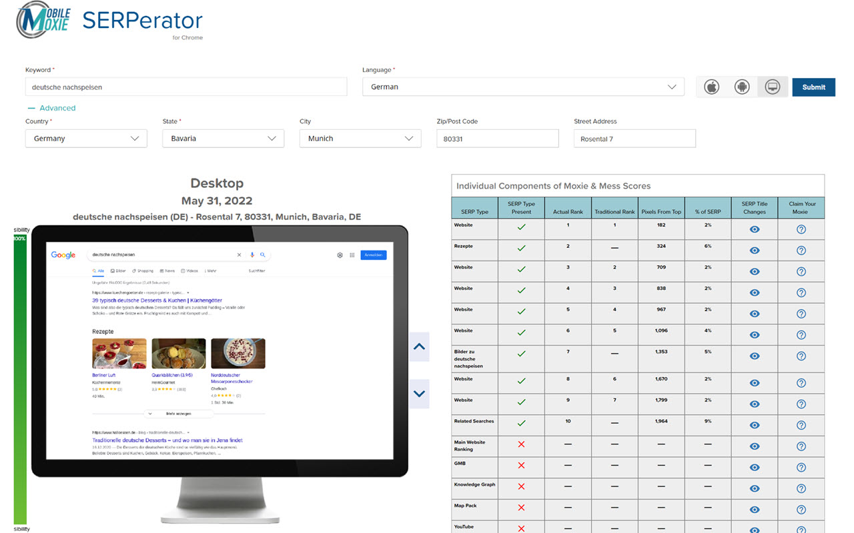View SERP title changes for rank 6 Website
854x533 pixels.
point(755,335)
